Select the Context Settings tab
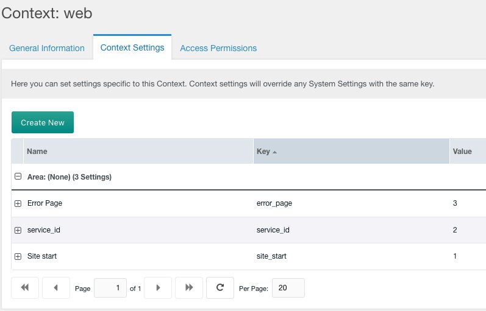 point(132,47)
